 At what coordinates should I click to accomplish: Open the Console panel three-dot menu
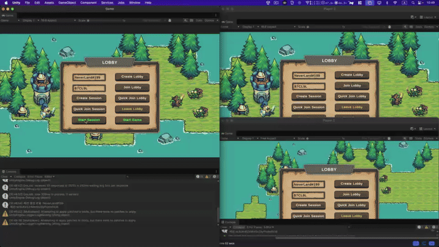216,171
